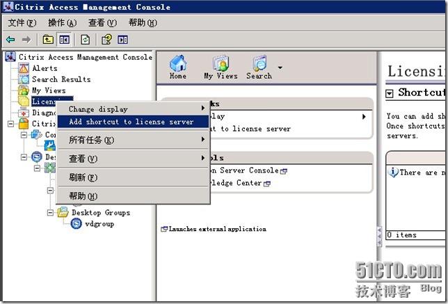The width and height of the screenshot is (448, 304).
Task: Click the Search Results tree icon
Action: tap(24, 79)
